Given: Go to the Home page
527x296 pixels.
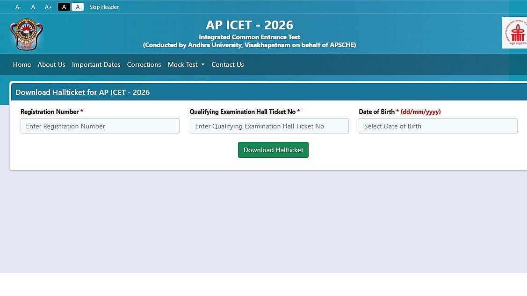Looking at the screenshot, I should pyautogui.click(x=22, y=64).
